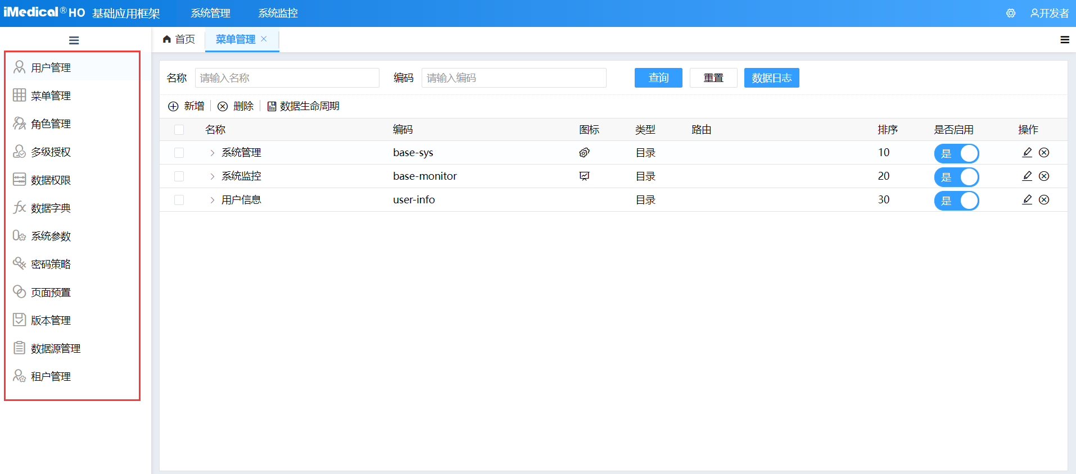Click the 重置 button
1076x474 pixels.
713,78
